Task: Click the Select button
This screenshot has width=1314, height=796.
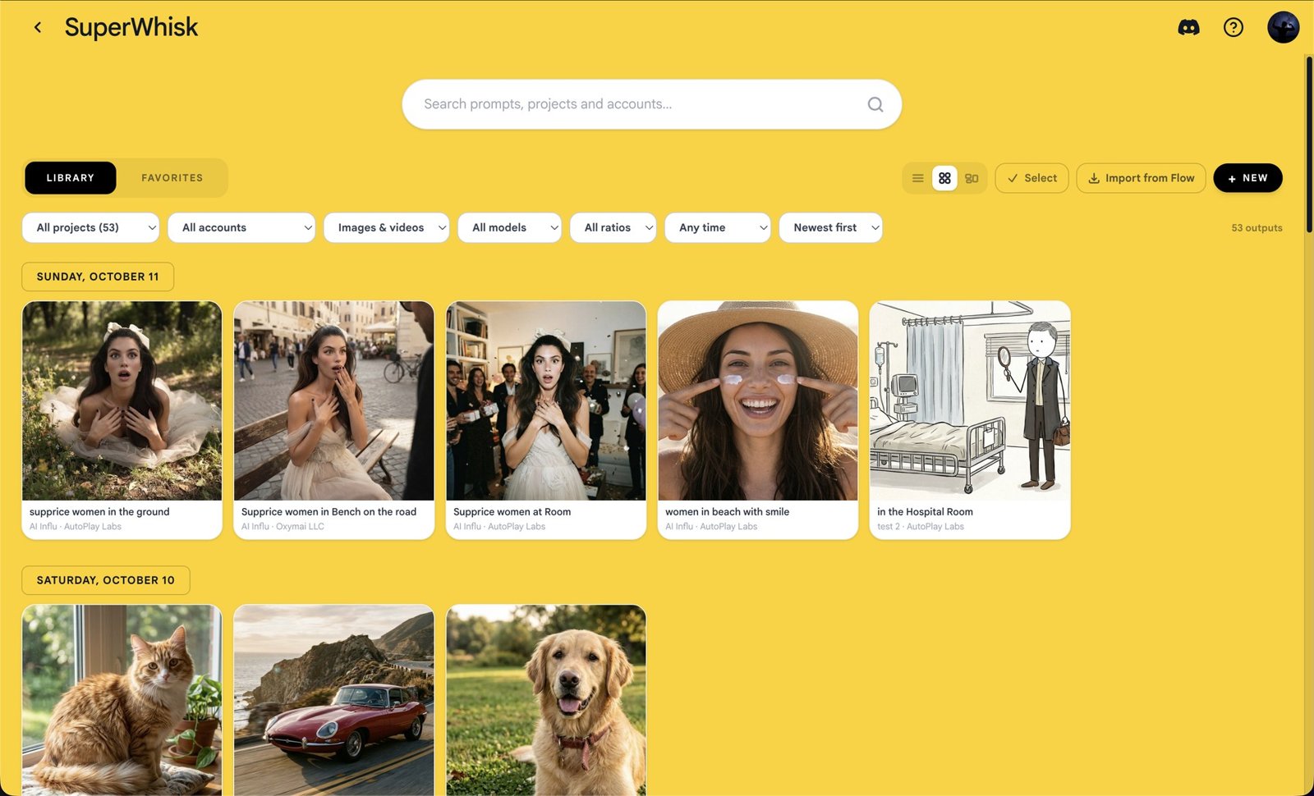Action: click(1031, 178)
